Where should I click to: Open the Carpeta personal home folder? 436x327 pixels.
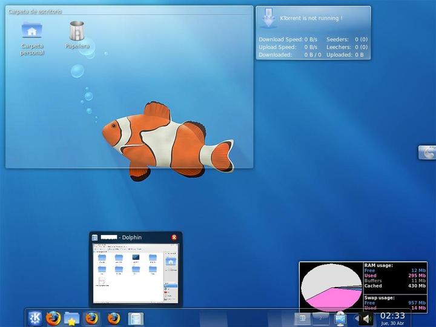(x=32, y=39)
